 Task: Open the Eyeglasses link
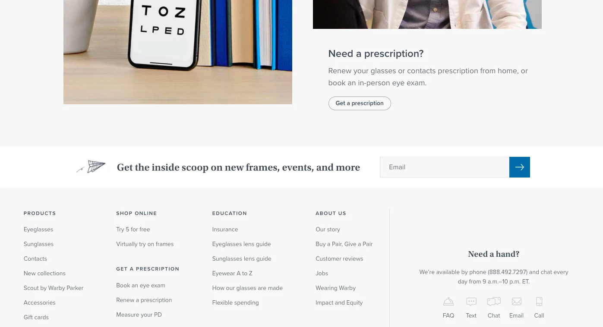38,229
